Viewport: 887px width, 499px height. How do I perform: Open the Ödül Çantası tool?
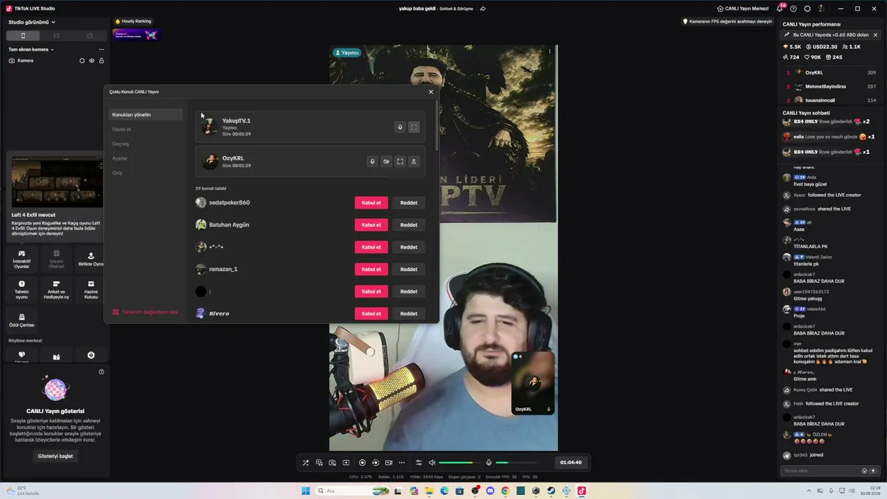(21, 320)
